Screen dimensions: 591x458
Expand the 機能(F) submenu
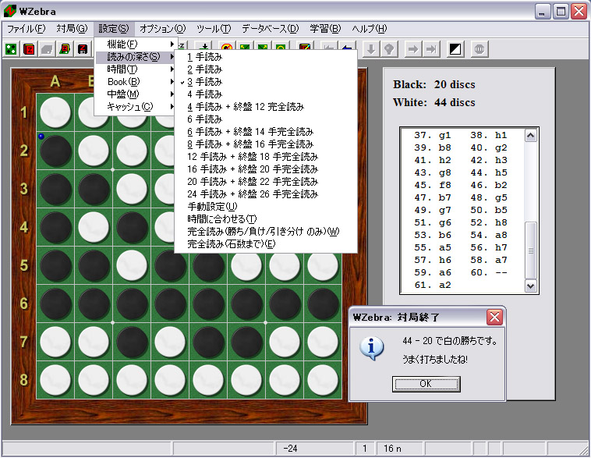pyautogui.click(x=136, y=44)
